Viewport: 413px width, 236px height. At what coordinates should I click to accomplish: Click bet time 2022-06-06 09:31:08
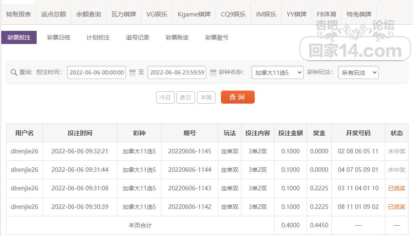(80, 188)
